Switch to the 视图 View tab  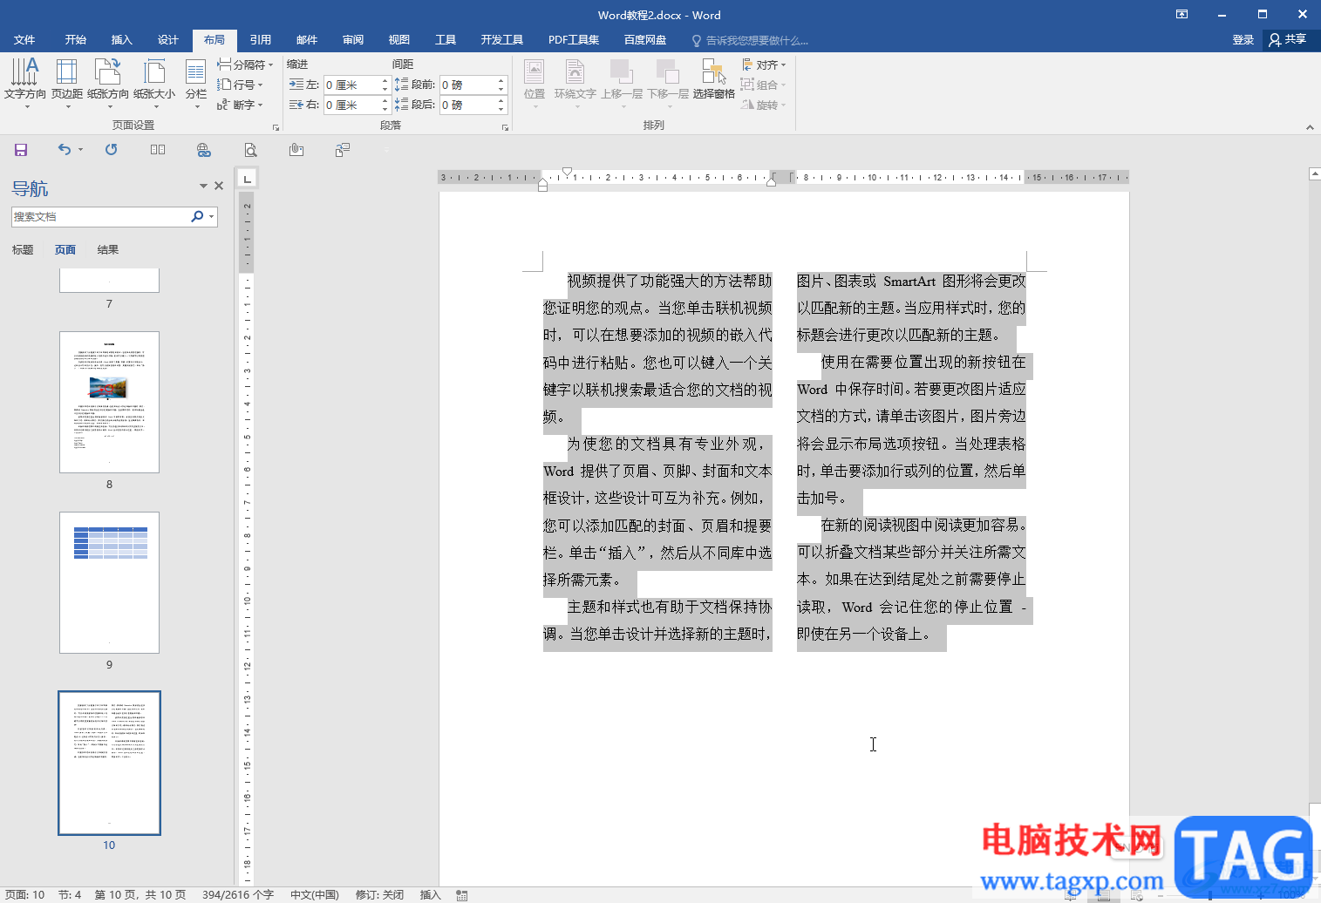point(399,40)
